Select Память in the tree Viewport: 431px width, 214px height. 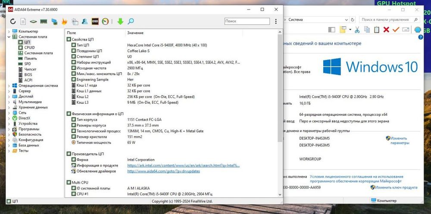pyautogui.click(x=30, y=59)
